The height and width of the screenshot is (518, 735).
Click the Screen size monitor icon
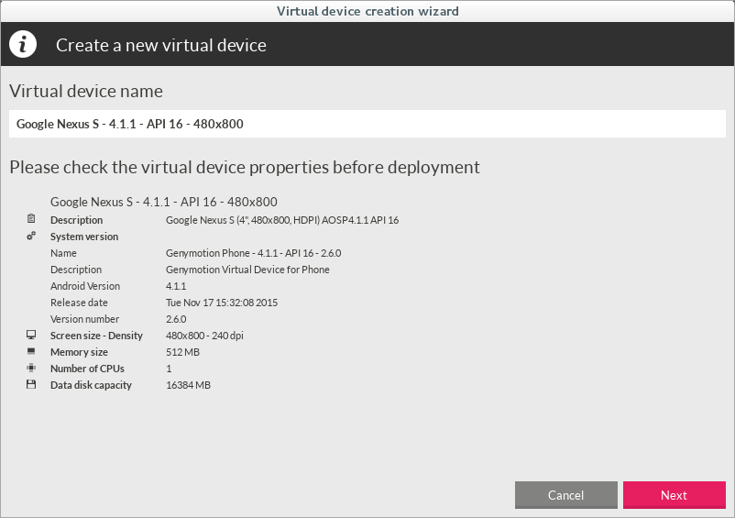31,335
